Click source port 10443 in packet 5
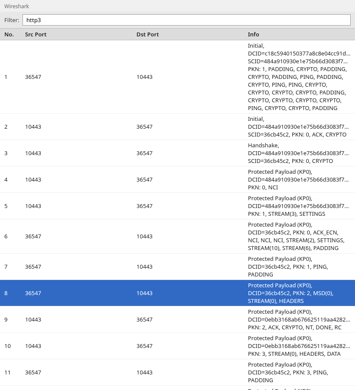Viewport: 355px width, 390px height. click(x=33, y=206)
